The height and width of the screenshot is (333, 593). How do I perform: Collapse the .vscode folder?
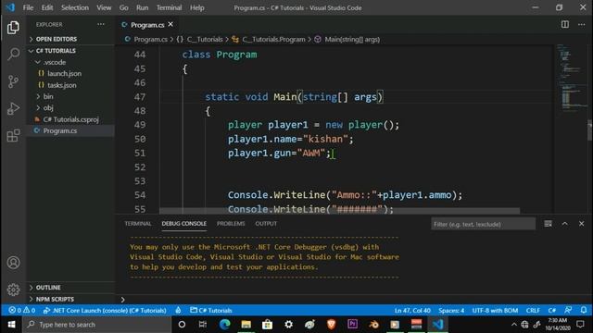(x=70, y=62)
